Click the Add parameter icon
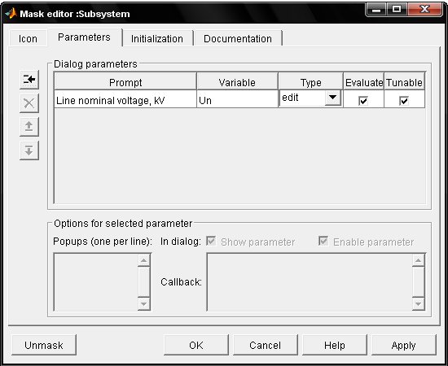The height and width of the screenshot is (366, 448). [x=29, y=80]
